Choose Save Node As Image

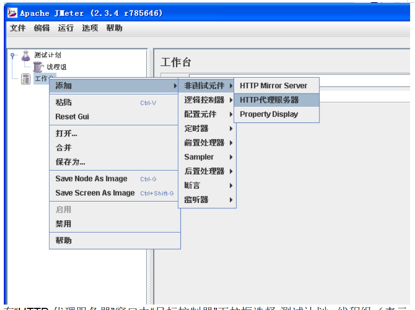114,179
